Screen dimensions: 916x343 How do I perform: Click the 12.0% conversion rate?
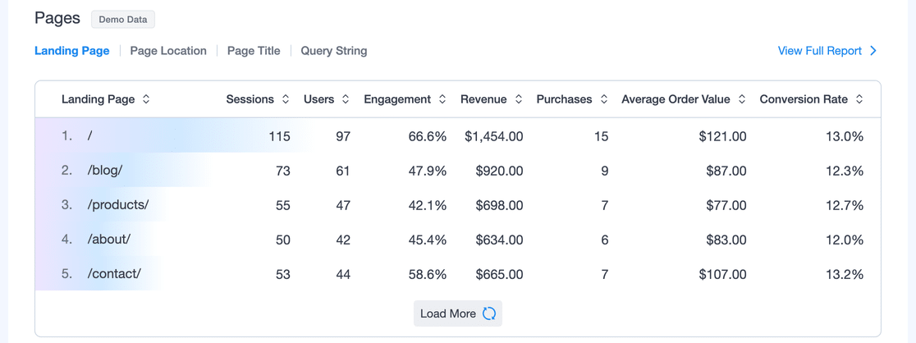tap(845, 240)
